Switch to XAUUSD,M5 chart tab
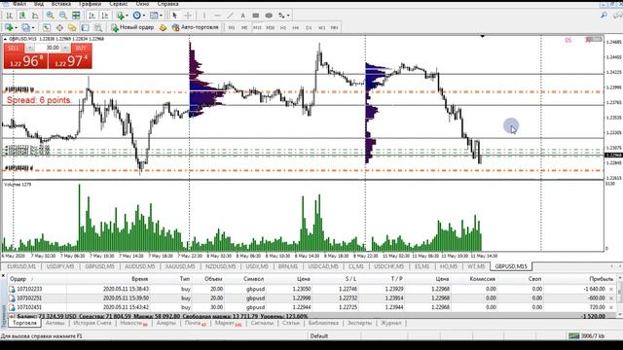623x350 pixels. tap(180, 266)
